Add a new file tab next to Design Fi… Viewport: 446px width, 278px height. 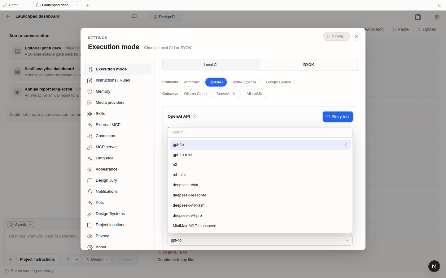click(191, 17)
